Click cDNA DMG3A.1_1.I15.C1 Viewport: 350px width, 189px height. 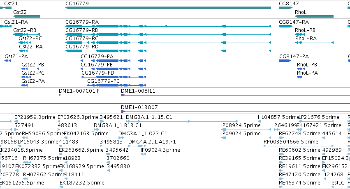pyautogui.click(x=149, y=117)
